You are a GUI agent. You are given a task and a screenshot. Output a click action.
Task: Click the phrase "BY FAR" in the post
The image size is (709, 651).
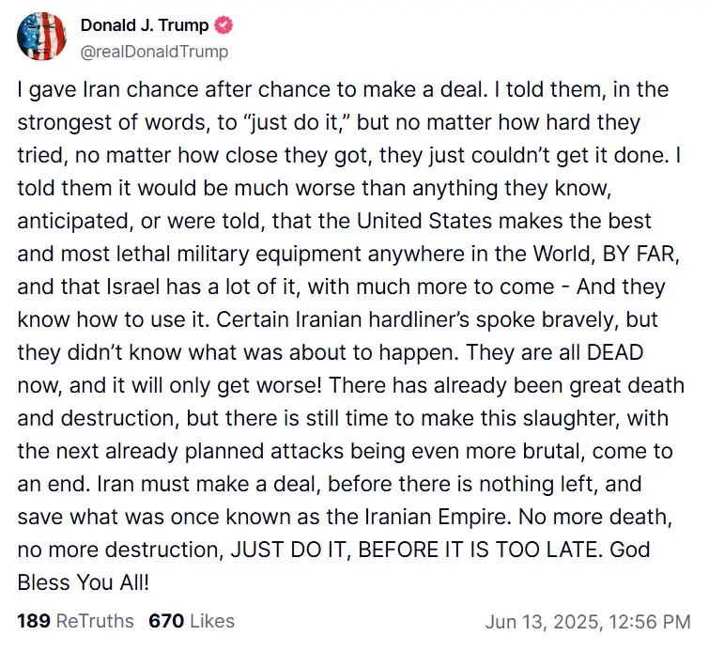tap(640, 254)
